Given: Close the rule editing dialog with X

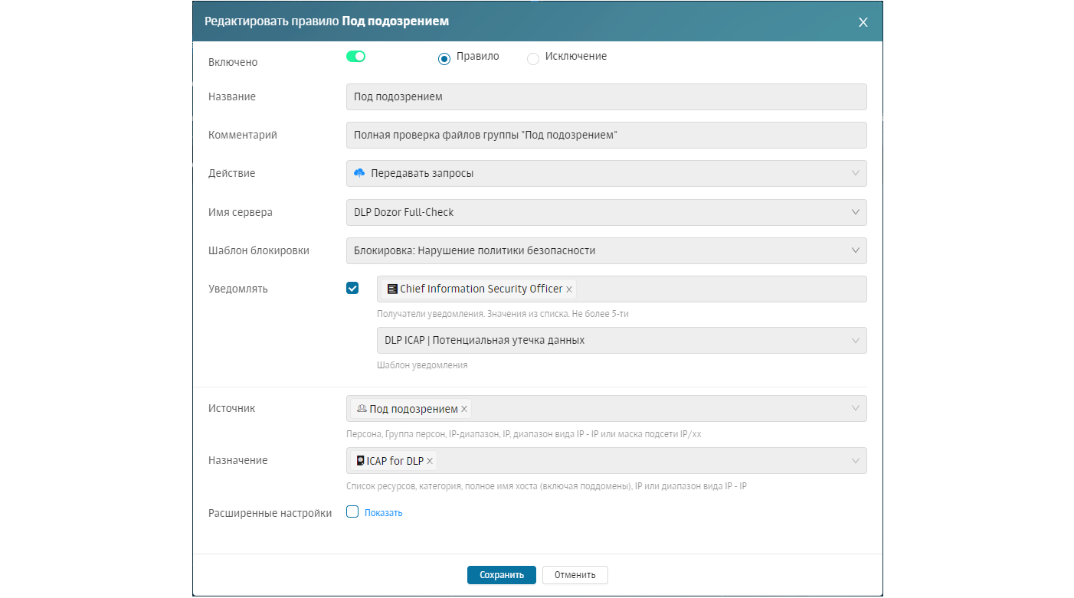Looking at the screenshot, I should (863, 22).
